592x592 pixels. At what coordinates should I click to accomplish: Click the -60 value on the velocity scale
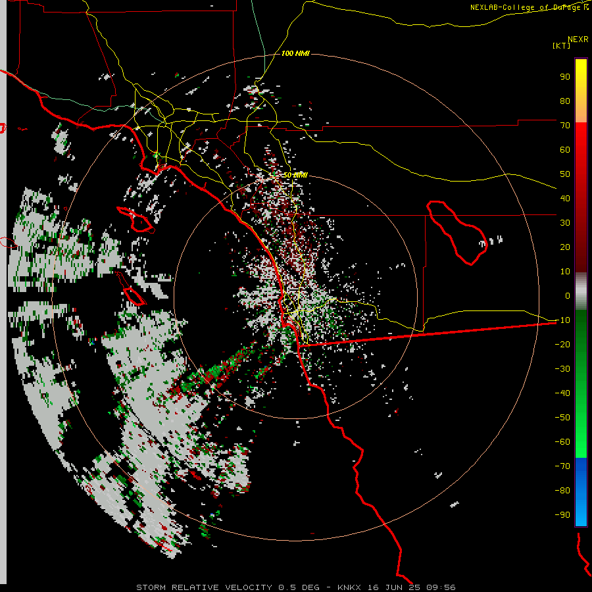click(562, 442)
